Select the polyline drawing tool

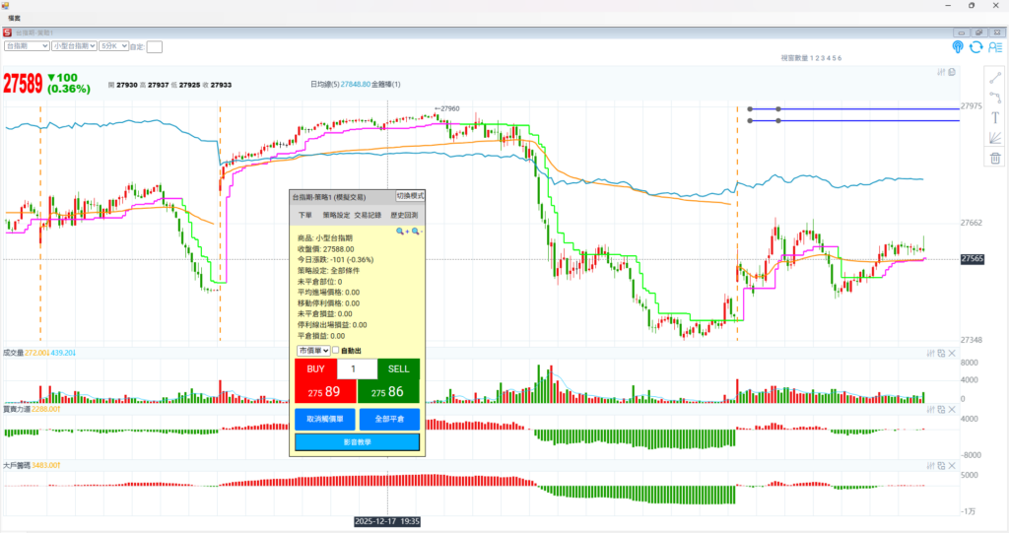pyautogui.click(x=995, y=97)
